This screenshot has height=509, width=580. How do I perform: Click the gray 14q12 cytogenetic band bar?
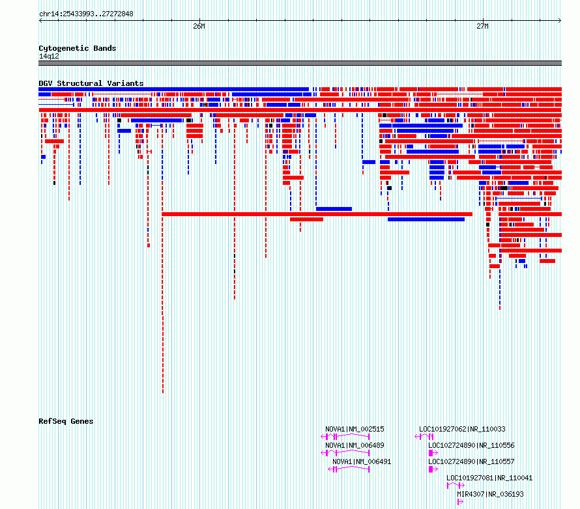(300, 63)
